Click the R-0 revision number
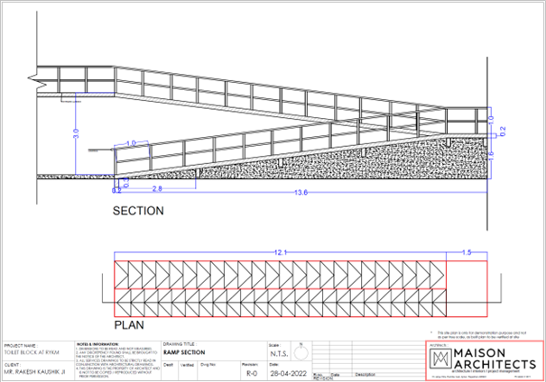 coord(252,371)
